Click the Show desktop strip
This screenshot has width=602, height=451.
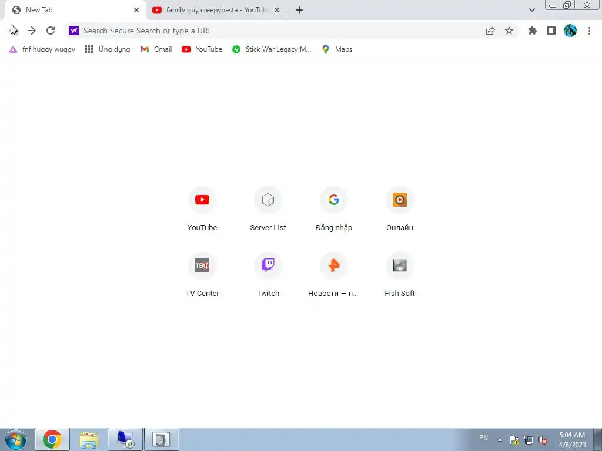[x=598, y=439]
